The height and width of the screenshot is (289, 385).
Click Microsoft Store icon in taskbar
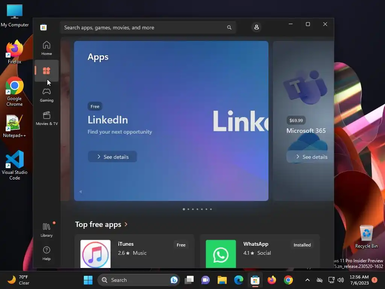tap(255, 280)
